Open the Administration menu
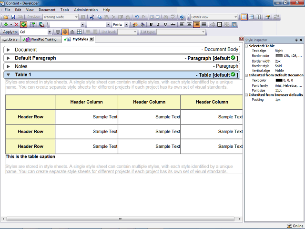The height and width of the screenshot is (229, 305). pyautogui.click(x=86, y=10)
